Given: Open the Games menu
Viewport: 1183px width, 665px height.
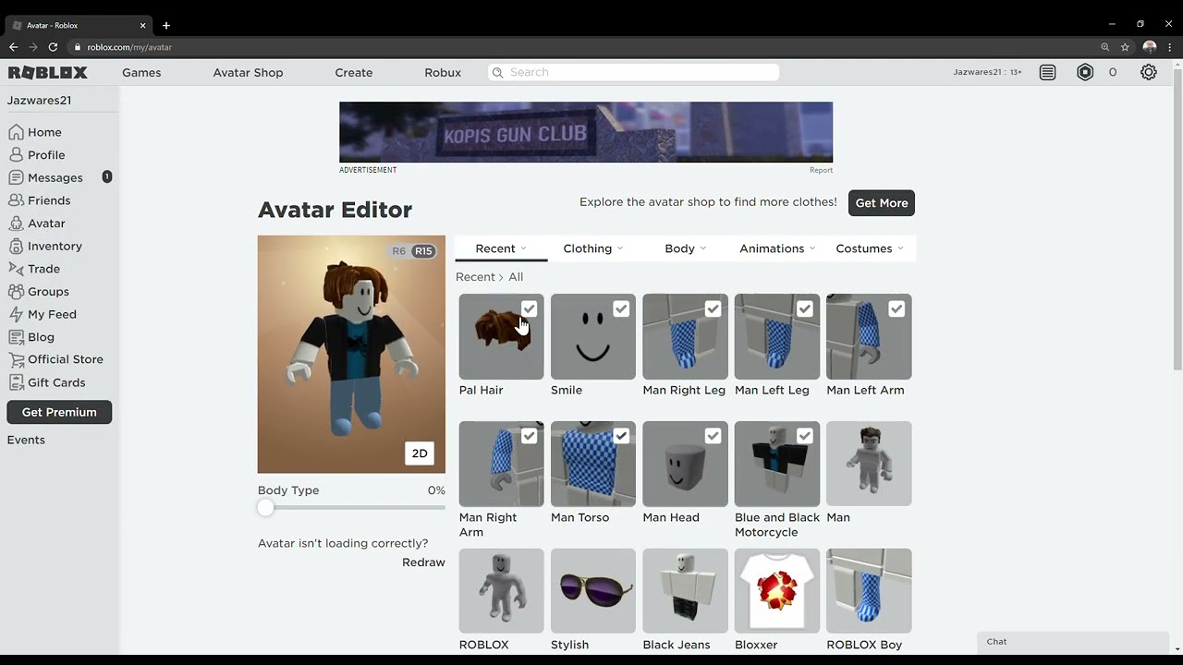Looking at the screenshot, I should 141,72.
